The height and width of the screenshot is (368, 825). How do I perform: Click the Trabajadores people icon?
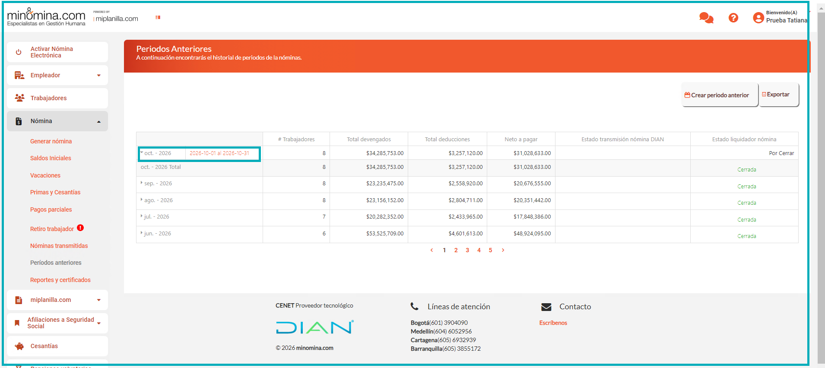[x=19, y=98]
